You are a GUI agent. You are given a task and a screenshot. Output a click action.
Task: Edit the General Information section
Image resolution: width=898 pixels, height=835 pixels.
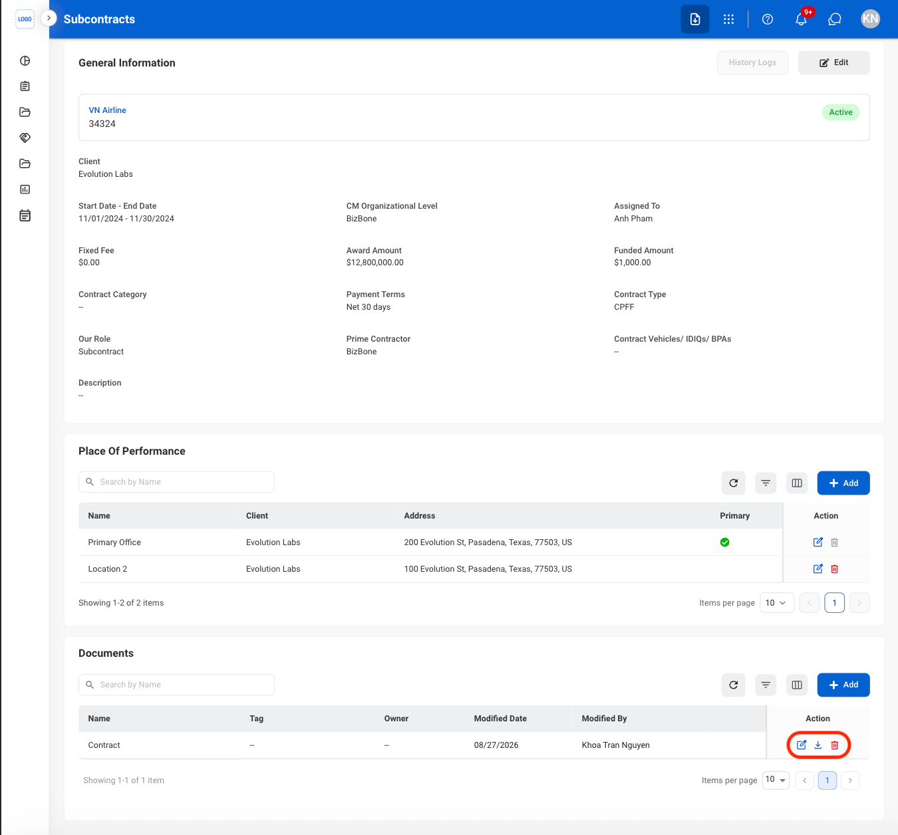834,62
